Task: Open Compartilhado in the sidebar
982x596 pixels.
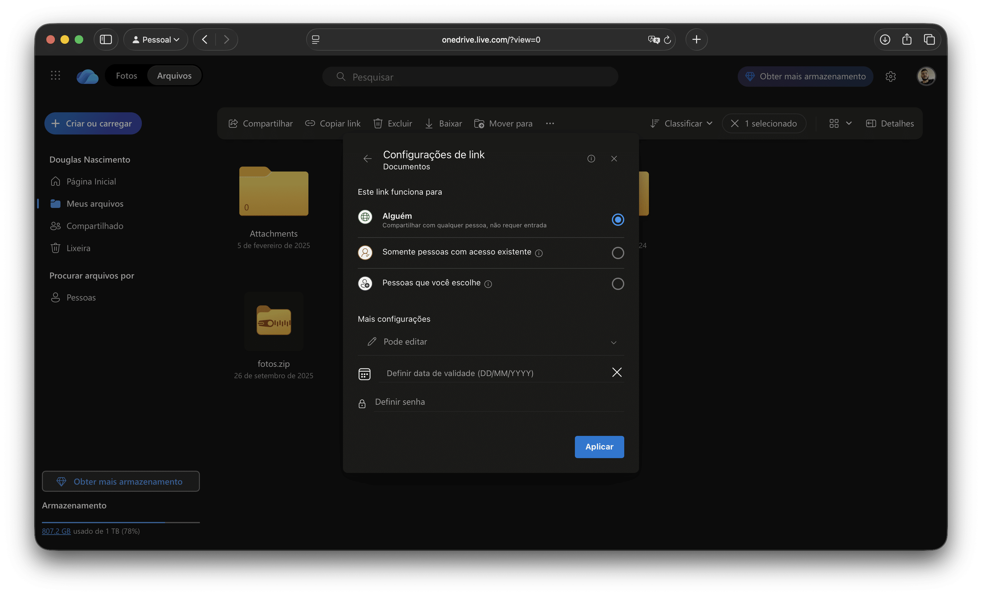Action: click(94, 226)
